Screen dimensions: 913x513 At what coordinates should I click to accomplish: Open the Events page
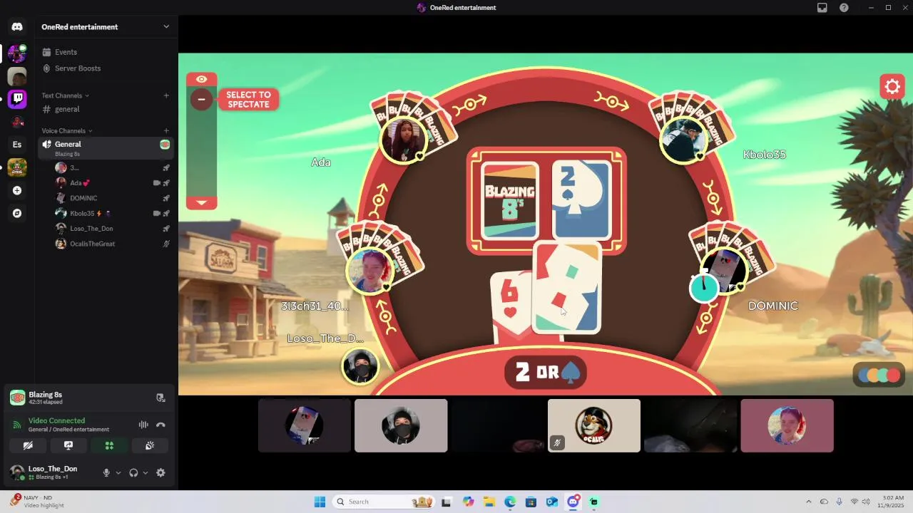[x=106, y=52]
